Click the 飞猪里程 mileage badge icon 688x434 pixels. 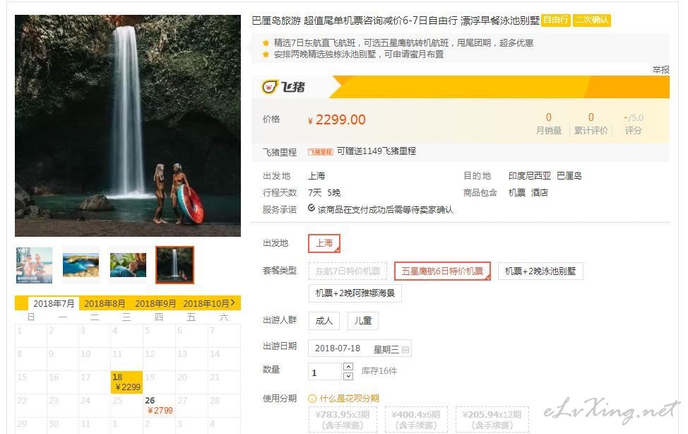(x=320, y=152)
